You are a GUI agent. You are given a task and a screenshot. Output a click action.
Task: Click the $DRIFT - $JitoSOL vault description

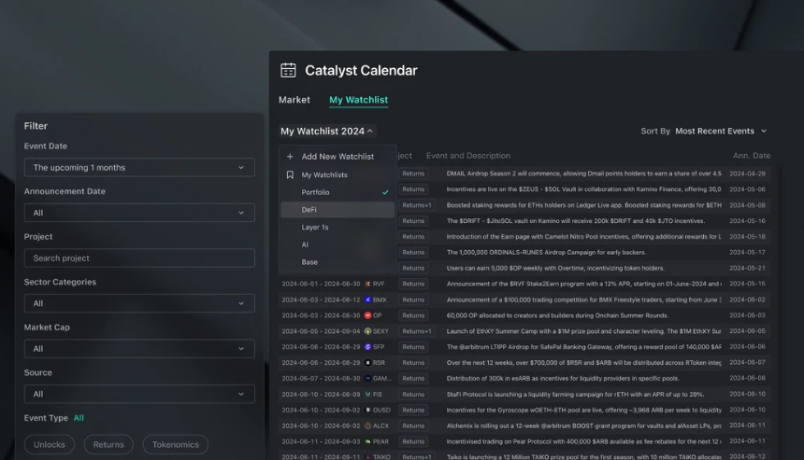click(x=575, y=221)
